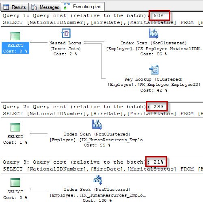Click 'Index Scan (NonClustered)' label in Query 2

[x=97, y=134]
